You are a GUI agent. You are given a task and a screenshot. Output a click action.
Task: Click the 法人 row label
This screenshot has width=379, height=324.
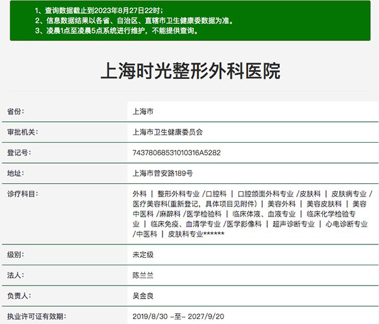[16, 275]
